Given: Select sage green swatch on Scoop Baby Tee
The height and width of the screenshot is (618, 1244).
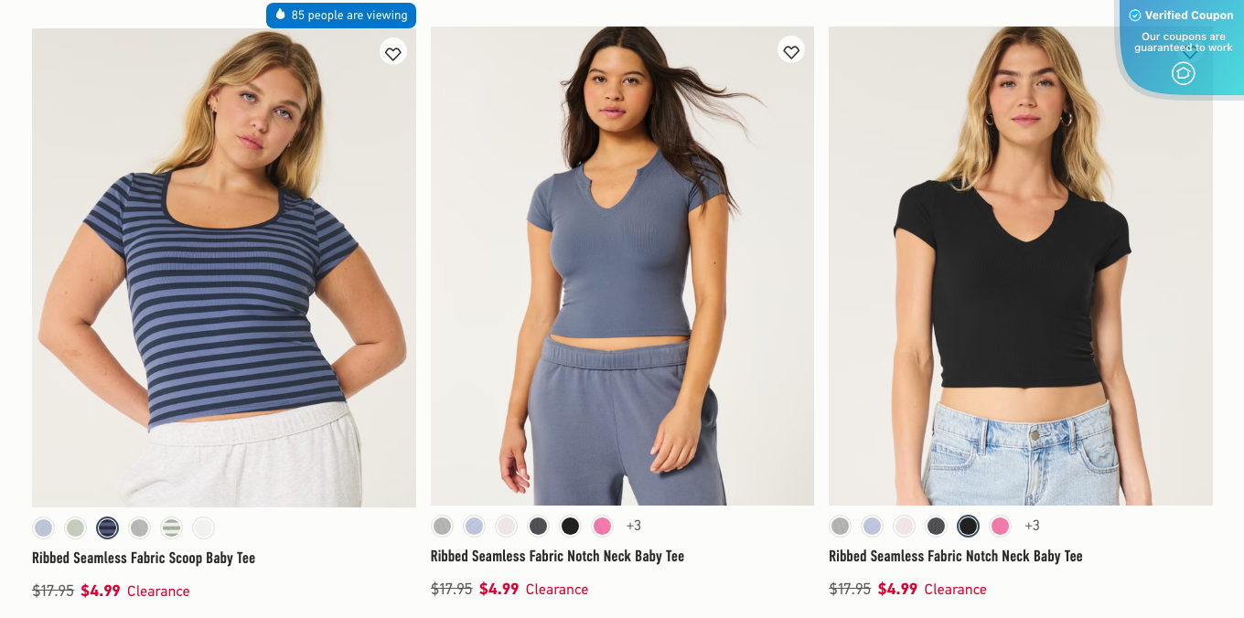Looking at the screenshot, I should tap(76, 527).
